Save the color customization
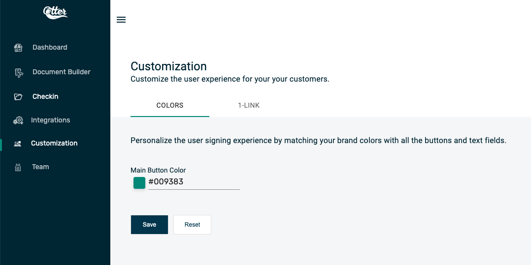 (x=149, y=224)
